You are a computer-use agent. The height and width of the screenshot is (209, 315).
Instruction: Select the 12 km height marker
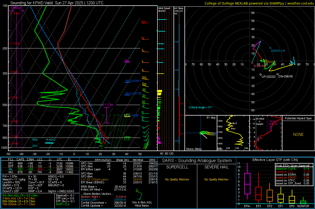16,43
